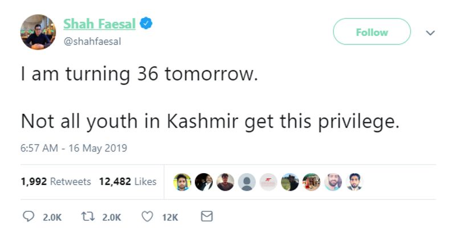Click the @shahfaesal handle
456x238 pixels.
pyautogui.click(x=92, y=41)
